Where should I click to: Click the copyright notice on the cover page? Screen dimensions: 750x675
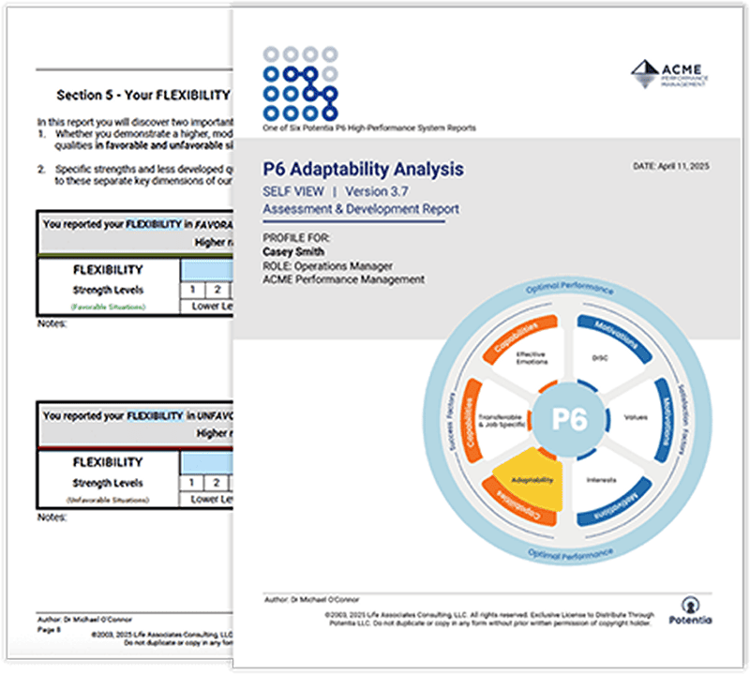coord(489,619)
